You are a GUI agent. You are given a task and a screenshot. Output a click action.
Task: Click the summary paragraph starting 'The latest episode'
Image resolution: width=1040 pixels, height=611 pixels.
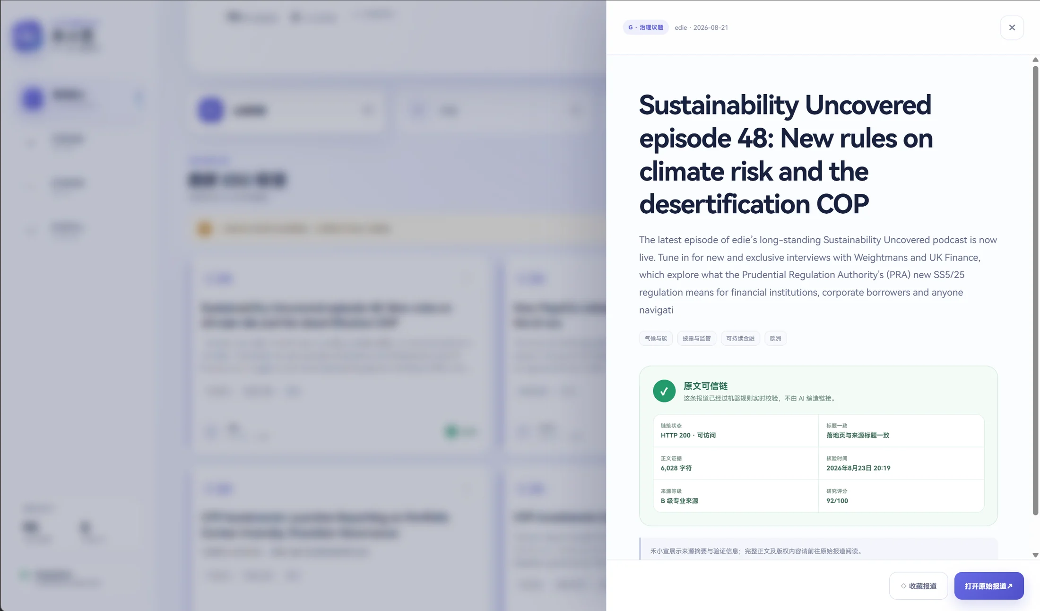[x=818, y=275]
